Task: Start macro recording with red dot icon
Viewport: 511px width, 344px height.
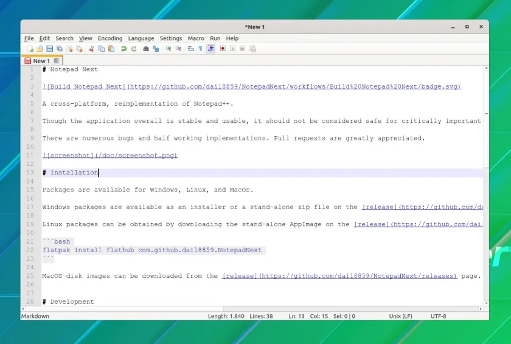Action: pyautogui.click(x=223, y=49)
